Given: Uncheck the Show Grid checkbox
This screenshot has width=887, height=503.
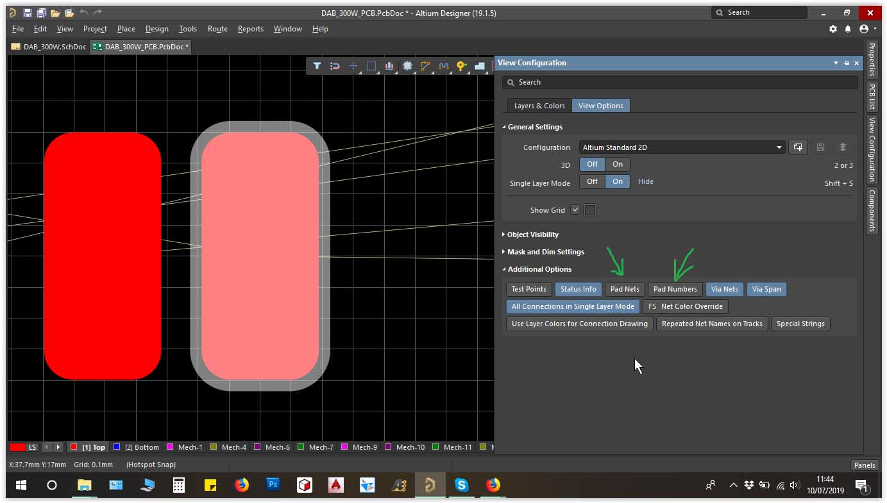Looking at the screenshot, I should coord(575,210).
